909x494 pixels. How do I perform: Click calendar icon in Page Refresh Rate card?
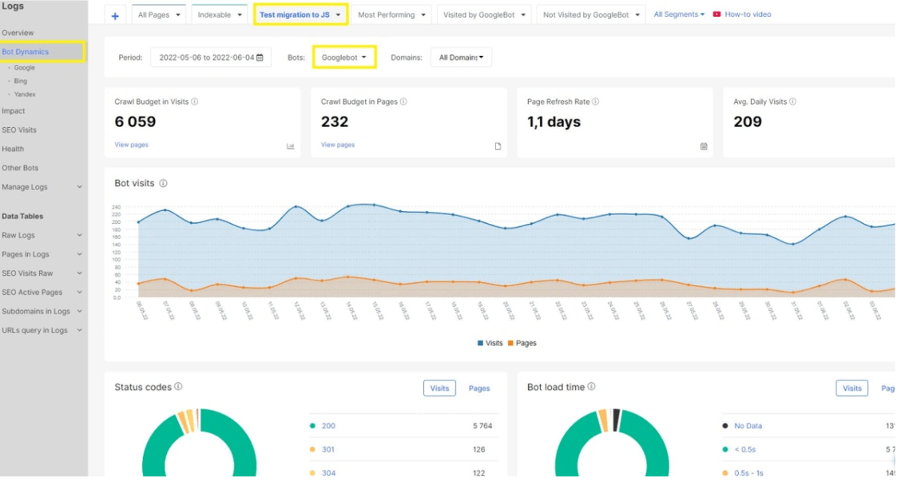[x=704, y=146]
